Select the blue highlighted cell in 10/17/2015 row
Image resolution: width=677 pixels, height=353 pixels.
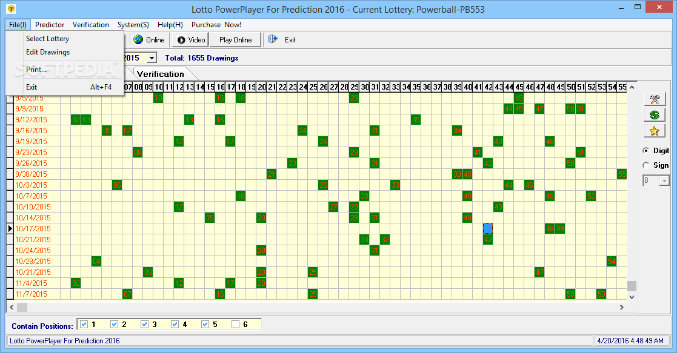(x=488, y=228)
